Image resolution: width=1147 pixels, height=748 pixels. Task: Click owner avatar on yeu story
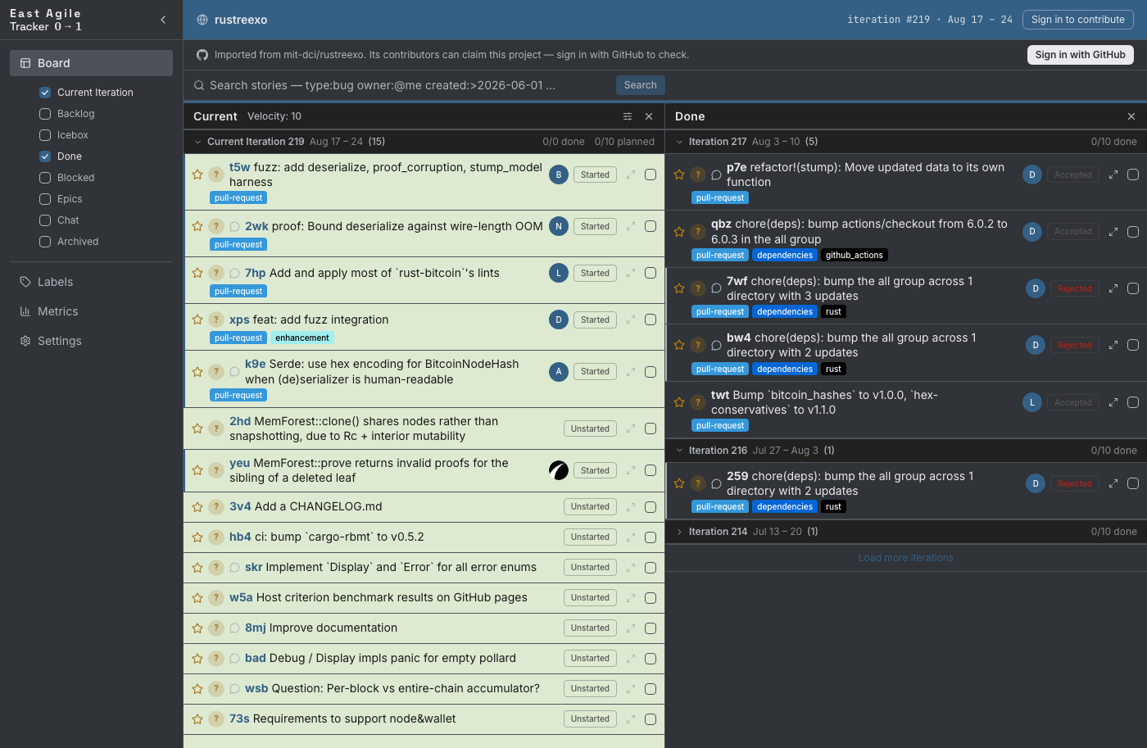click(559, 470)
